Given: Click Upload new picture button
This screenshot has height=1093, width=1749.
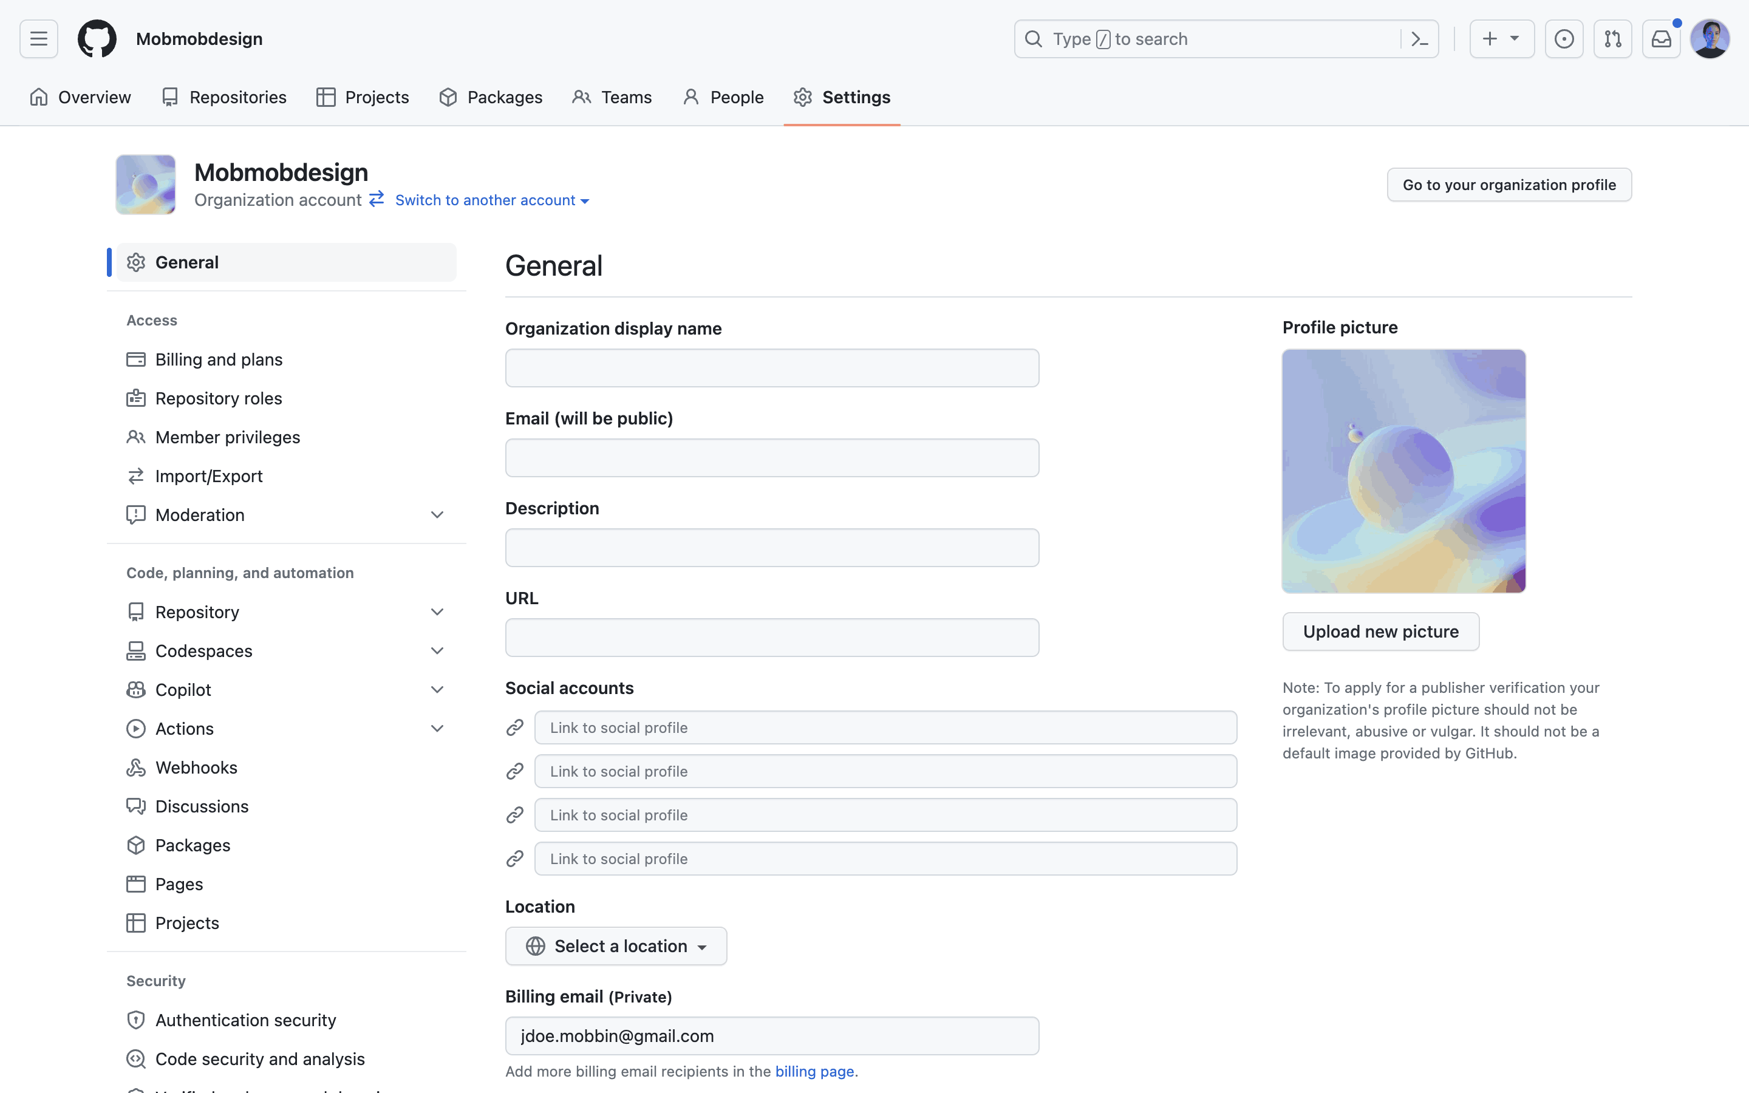Looking at the screenshot, I should [1380, 632].
